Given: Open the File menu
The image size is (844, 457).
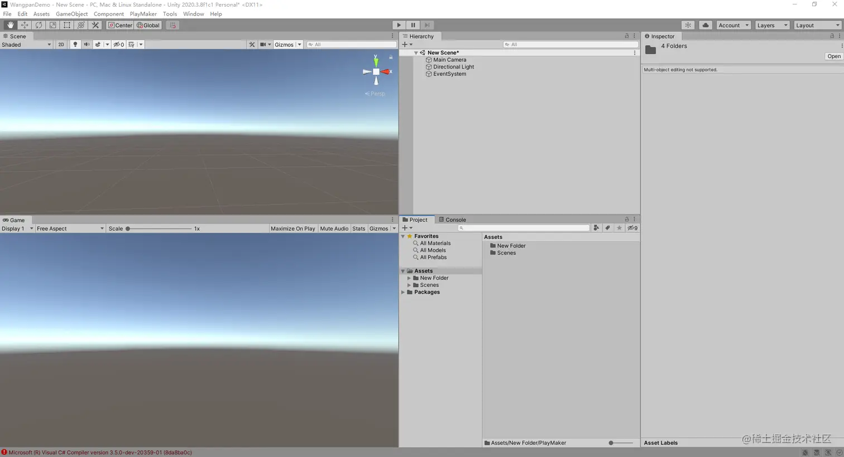Looking at the screenshot, I should coord(7,14).
